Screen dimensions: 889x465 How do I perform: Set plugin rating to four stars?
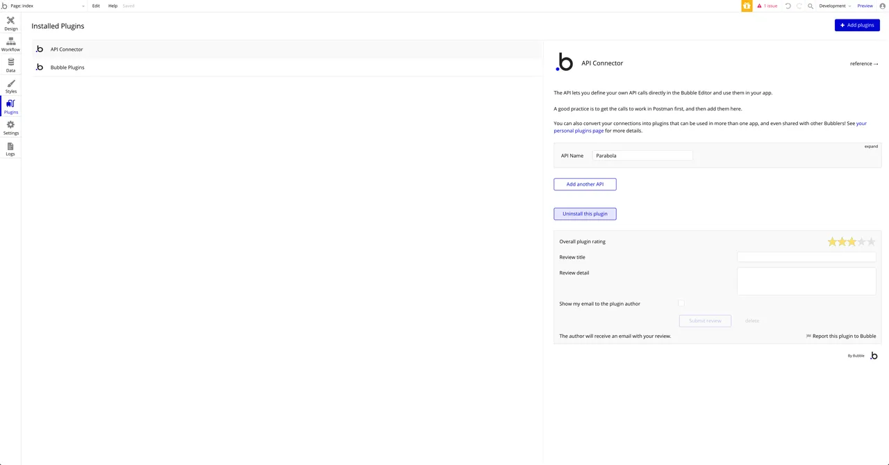pos(861,242)
